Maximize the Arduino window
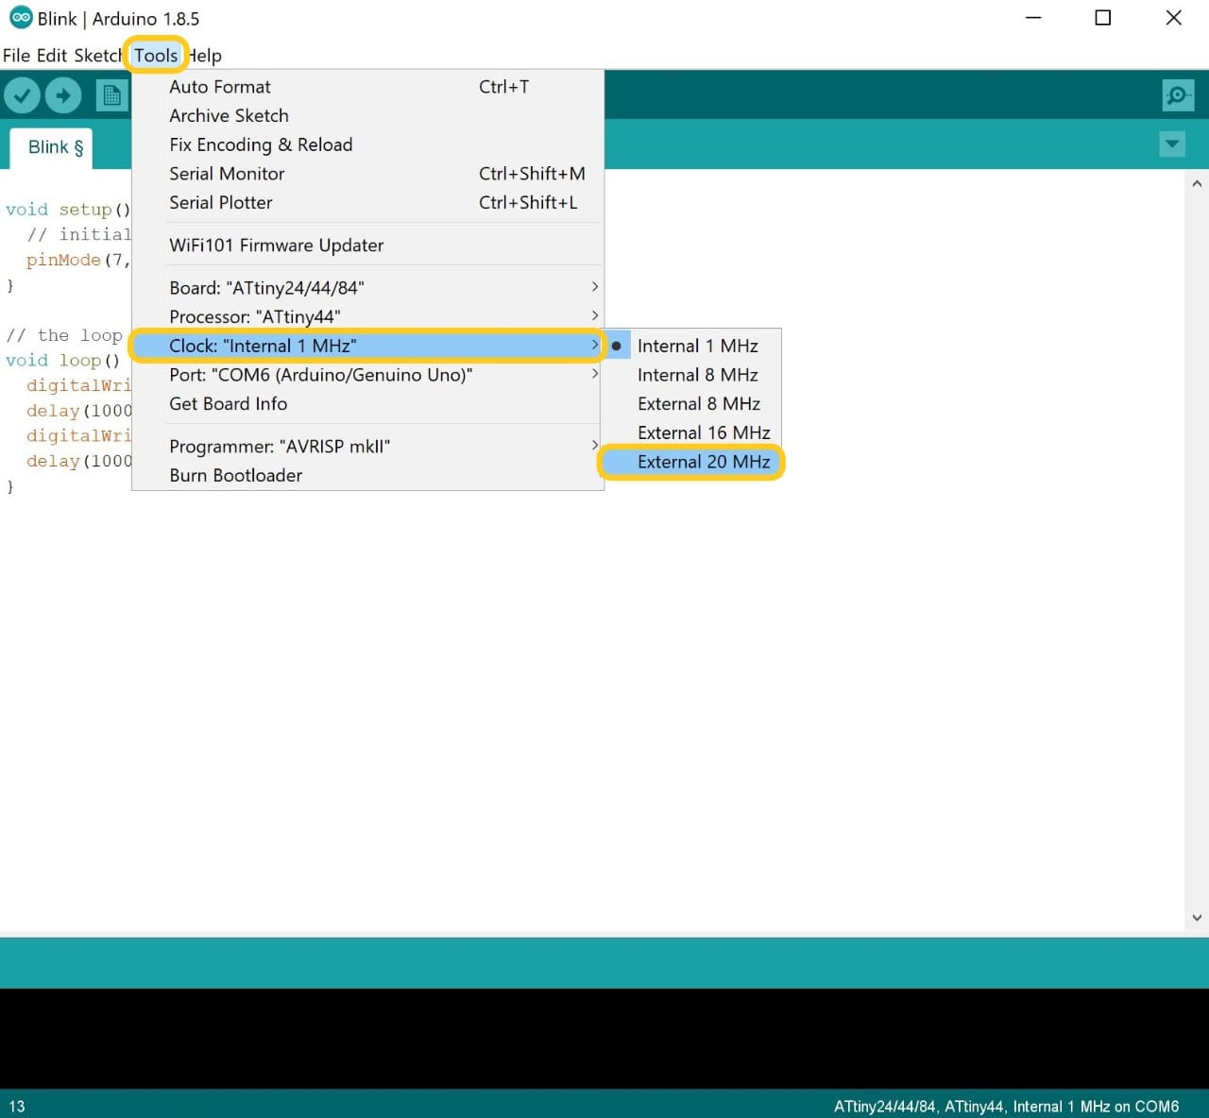This screenshot has height=1118, width=1209. [x=1102, y=18]
